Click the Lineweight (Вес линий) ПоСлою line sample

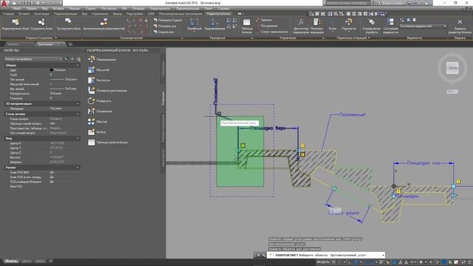pyautogui.click(x=57, y=89)
